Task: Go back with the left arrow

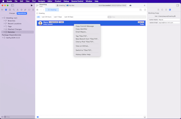Action: [41, 10]
